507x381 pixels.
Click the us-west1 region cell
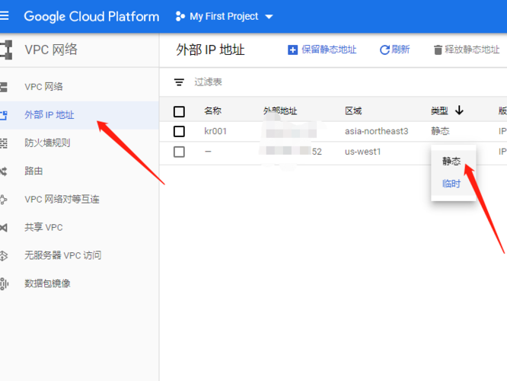(363, 152)
